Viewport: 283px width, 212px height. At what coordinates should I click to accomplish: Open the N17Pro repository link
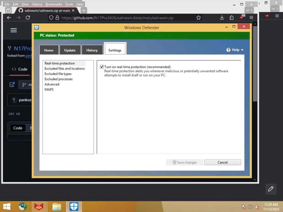point(23,48)
